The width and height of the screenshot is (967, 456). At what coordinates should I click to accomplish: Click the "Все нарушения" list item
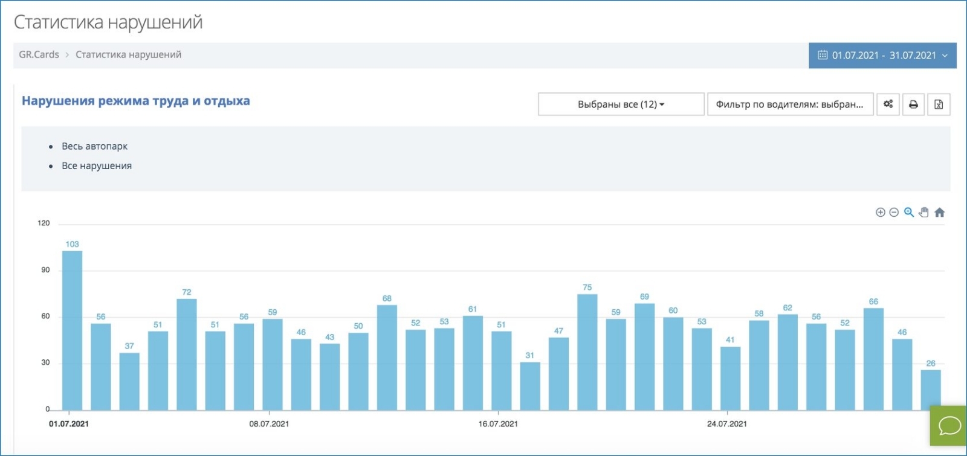tap(97, 165)
